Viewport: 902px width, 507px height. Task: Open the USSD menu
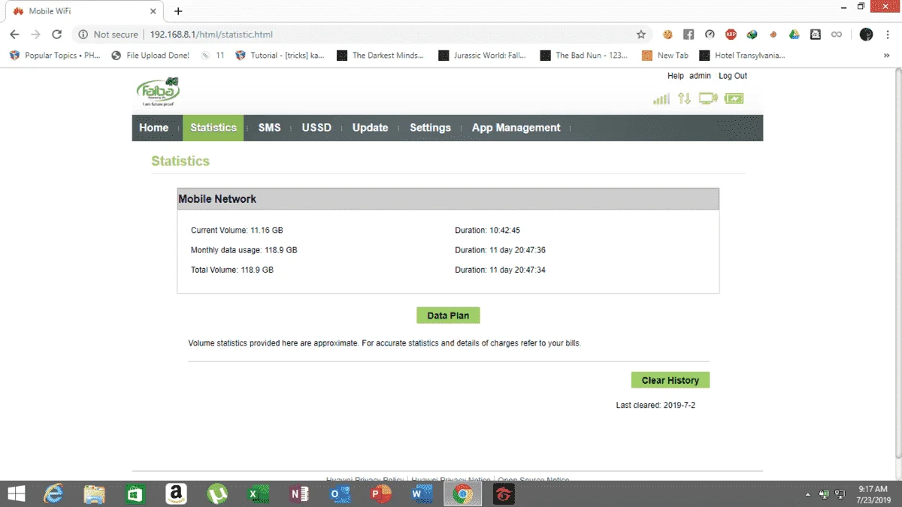pos(316,128)
